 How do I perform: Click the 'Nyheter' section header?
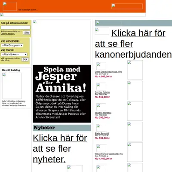point(61,128)
